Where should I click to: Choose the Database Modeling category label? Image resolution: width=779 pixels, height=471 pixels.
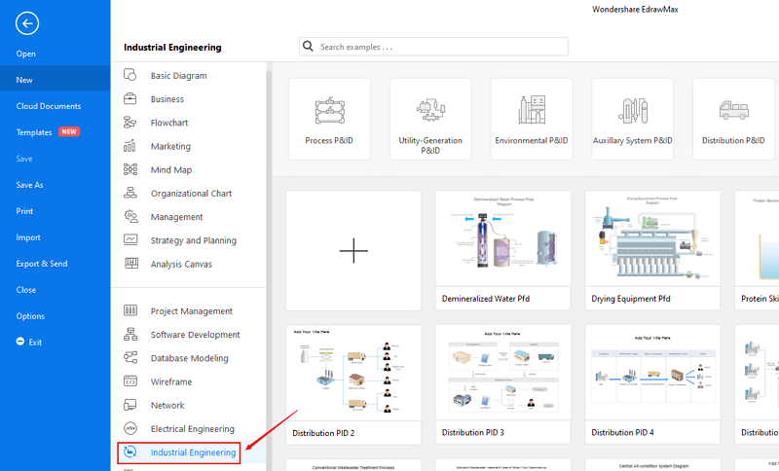(190, 358)
